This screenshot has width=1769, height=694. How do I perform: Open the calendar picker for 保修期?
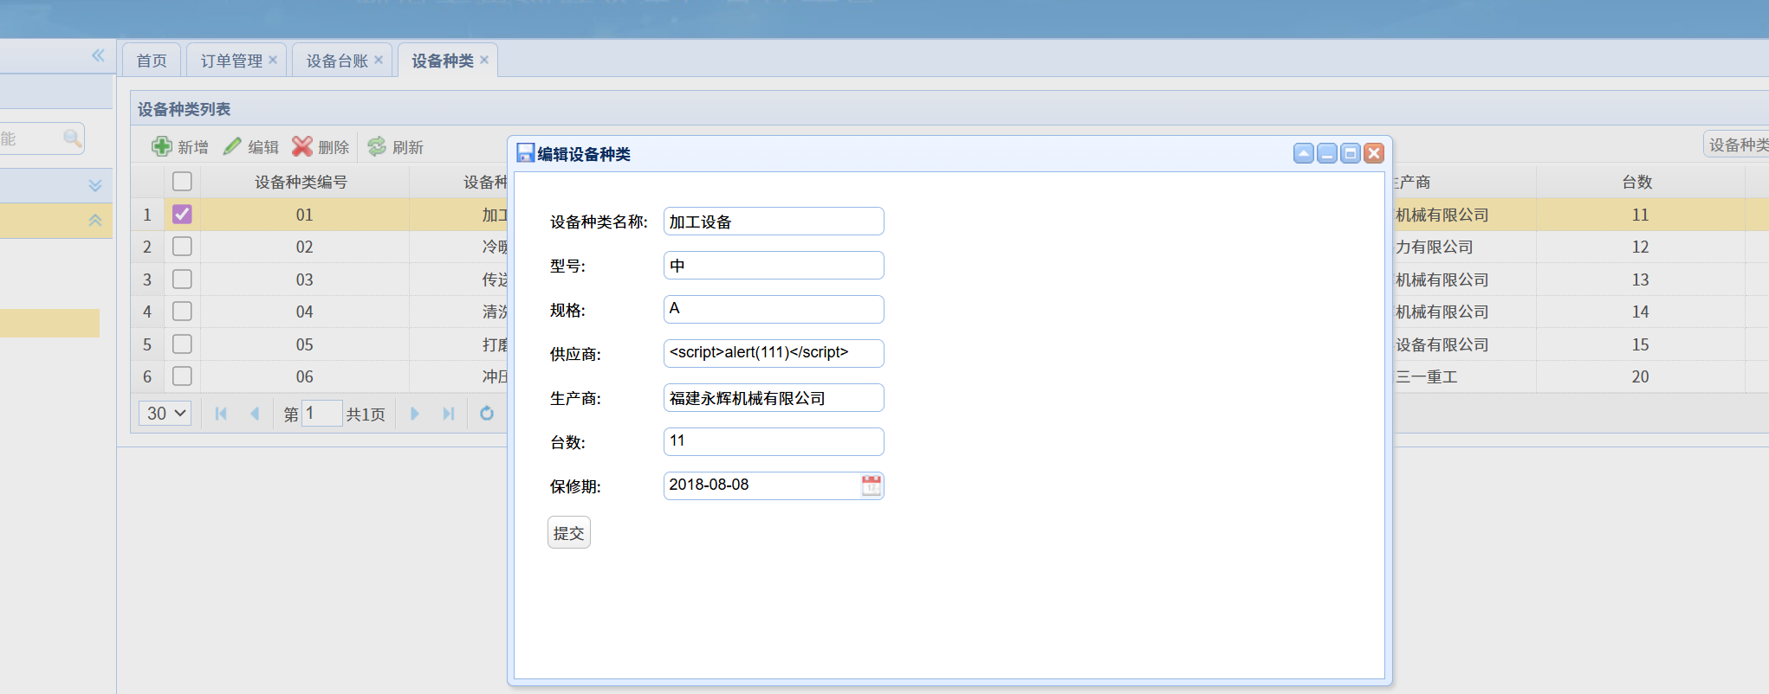pos(871,485)
